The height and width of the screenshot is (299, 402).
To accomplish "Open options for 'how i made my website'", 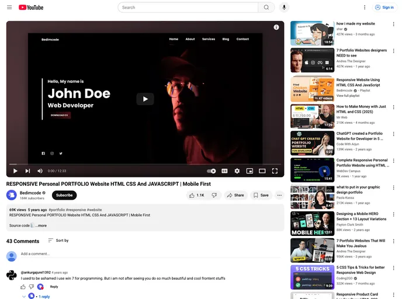I will [394, 24].
